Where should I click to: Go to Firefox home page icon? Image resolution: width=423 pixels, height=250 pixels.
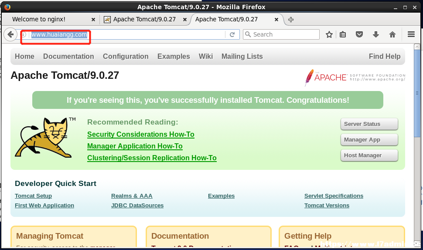[392, 34]
